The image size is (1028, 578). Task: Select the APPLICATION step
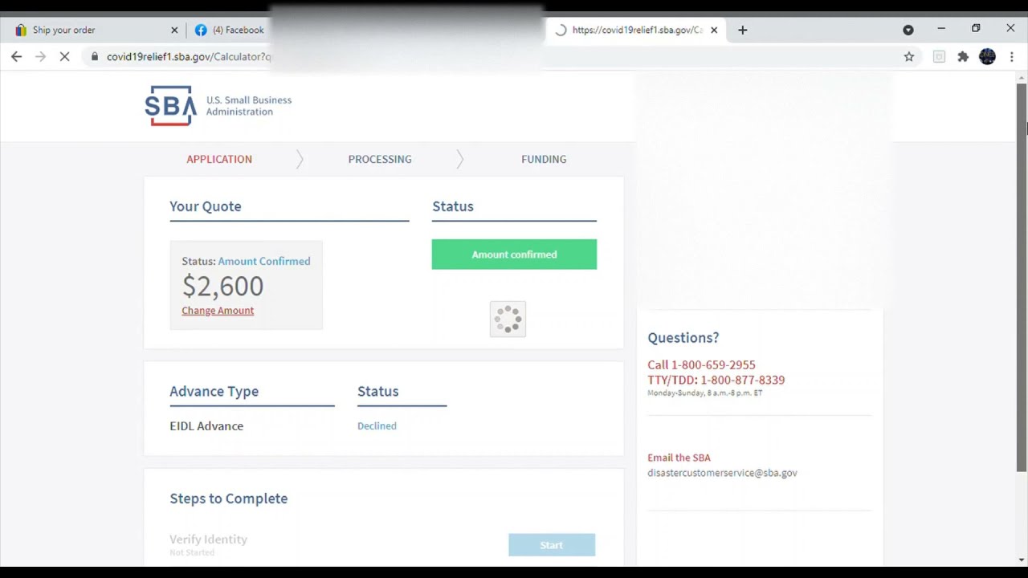click(x=219, y=159)
